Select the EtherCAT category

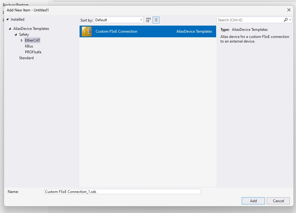click(32, 40)
